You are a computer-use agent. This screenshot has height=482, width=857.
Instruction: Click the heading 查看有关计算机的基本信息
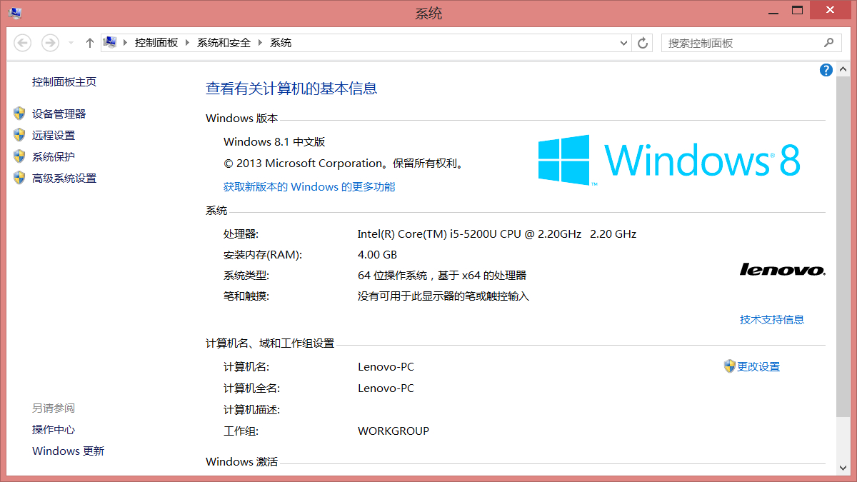tap(291, 89)
